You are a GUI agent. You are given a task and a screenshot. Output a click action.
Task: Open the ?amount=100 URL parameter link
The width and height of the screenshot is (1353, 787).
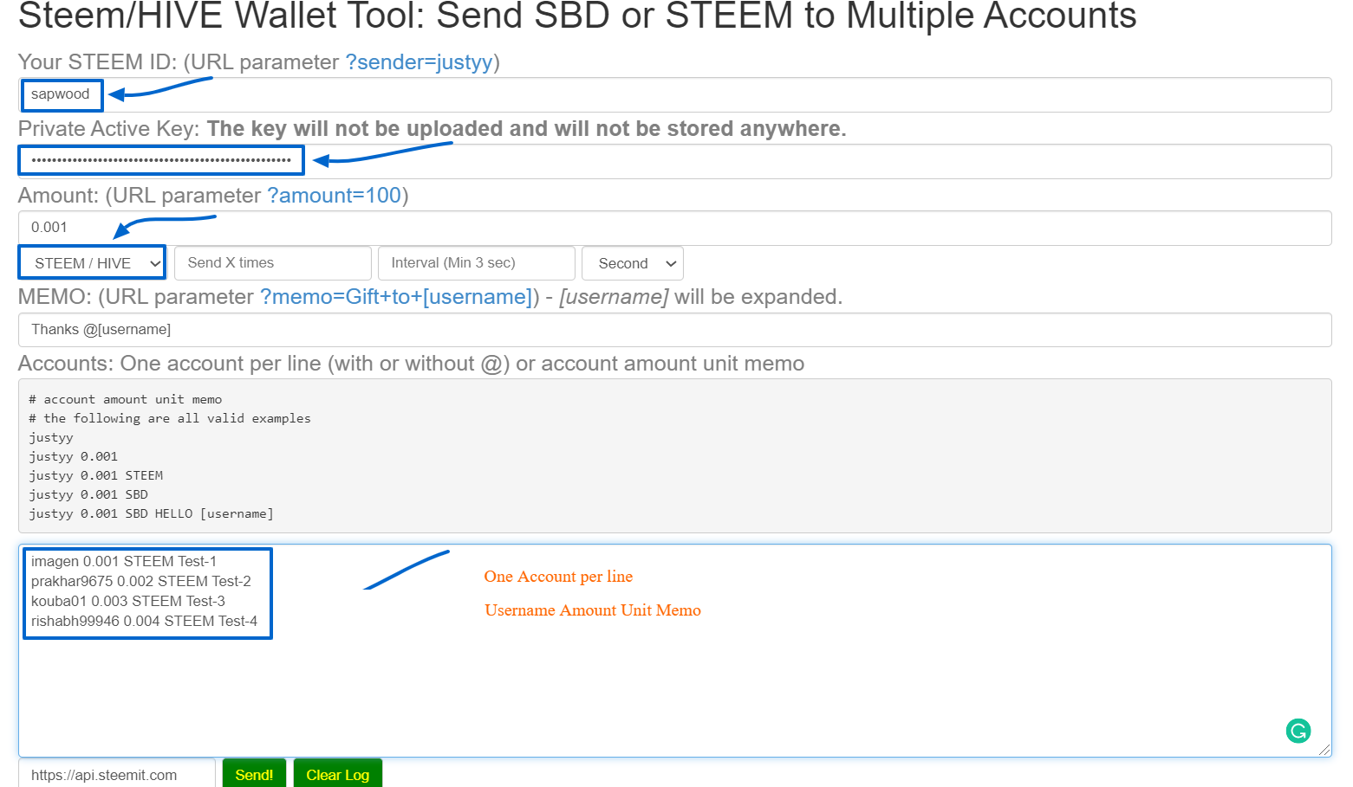334,196
